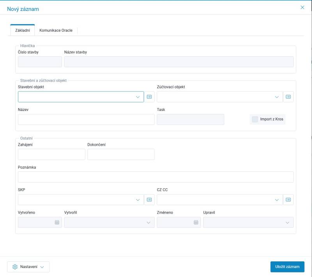The image size is (312, 277).
Task: Focus the Číslo stavby field
Action: (x=40, y=62)
